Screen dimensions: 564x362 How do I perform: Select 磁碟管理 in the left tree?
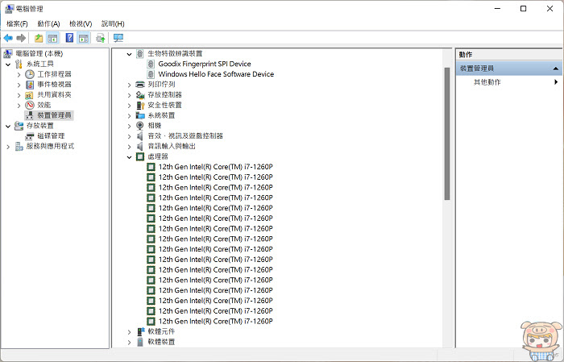click(51, 136)
